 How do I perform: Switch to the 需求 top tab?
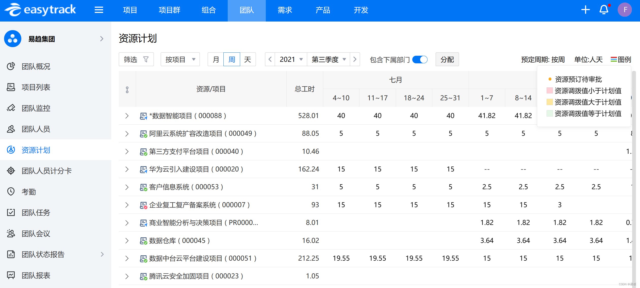coord(285,10)
